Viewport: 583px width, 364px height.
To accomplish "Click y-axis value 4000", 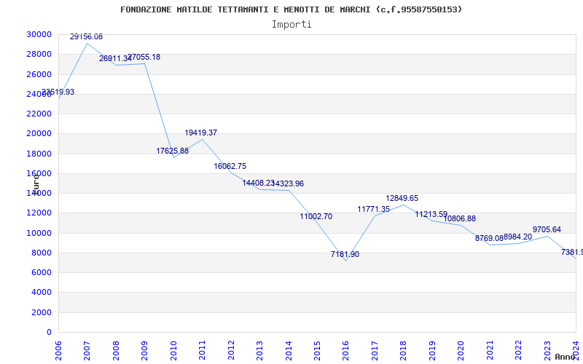I will tap(42, 293).
